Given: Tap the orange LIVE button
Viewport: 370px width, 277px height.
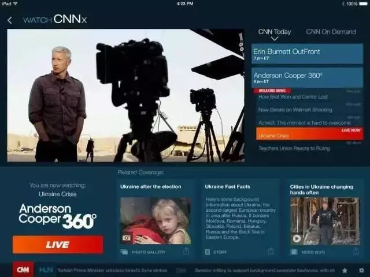Looking at the screenshot, I should point(58,245).
